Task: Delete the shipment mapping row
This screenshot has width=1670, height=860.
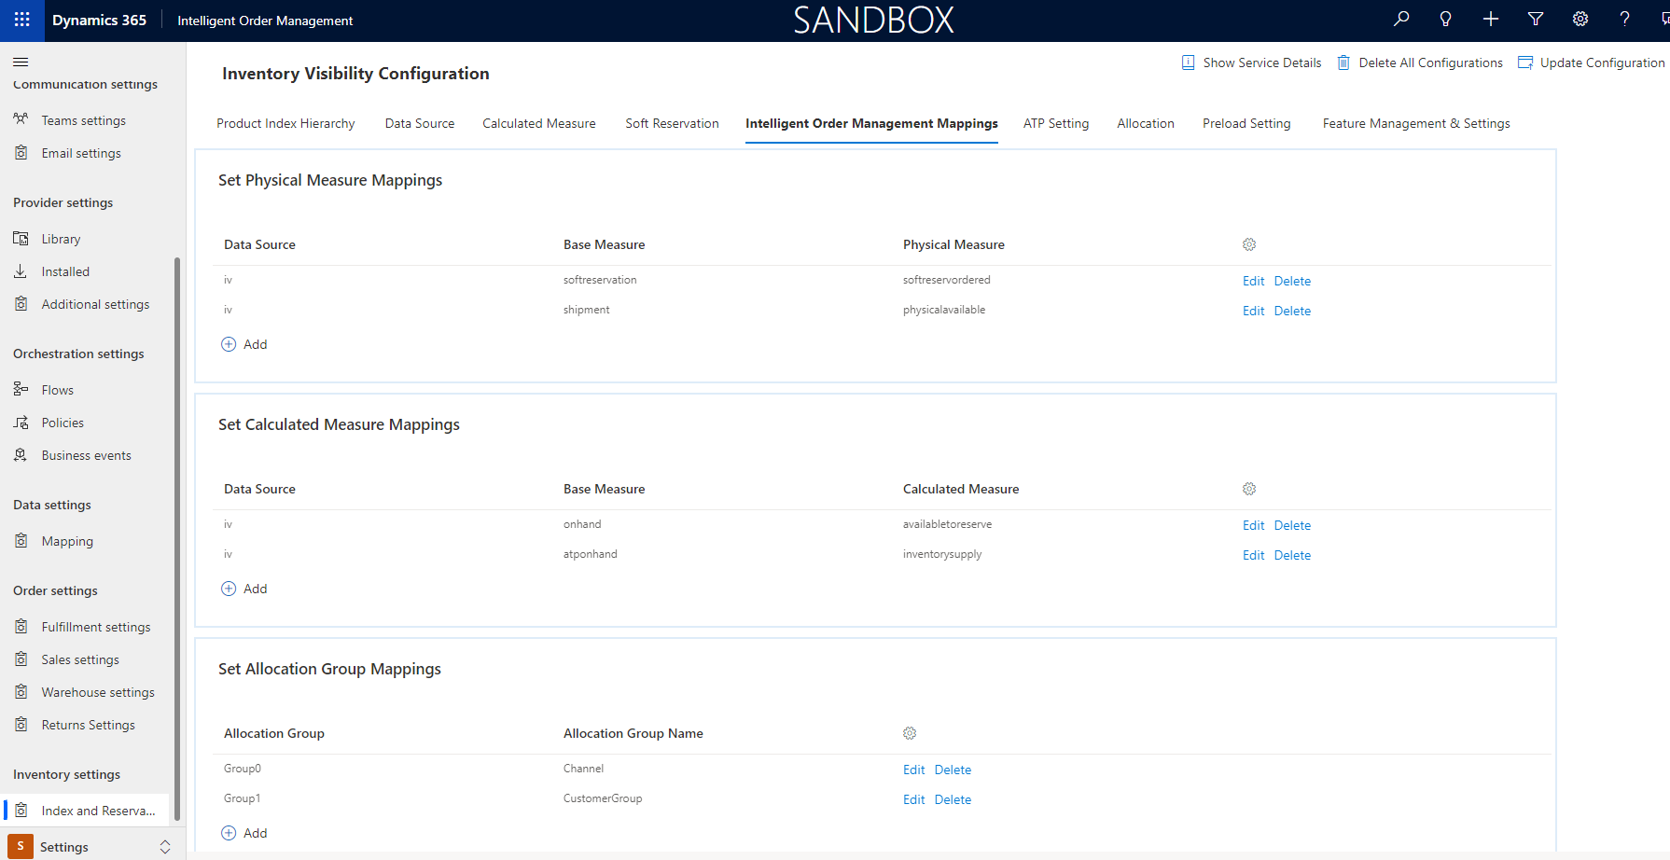Action: (x=1292, y=311)
